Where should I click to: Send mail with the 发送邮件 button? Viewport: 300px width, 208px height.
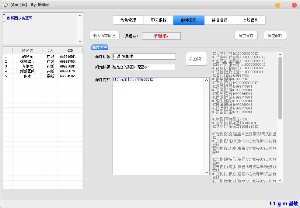click(196, 59)
